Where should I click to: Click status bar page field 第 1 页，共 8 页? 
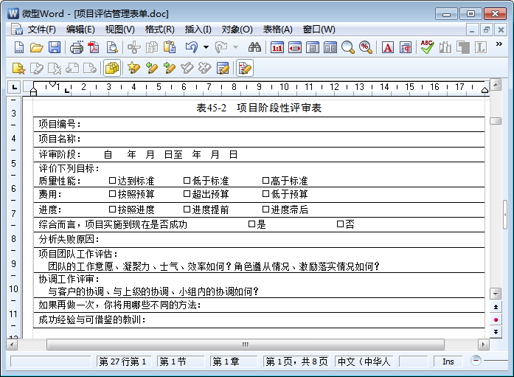coord(296,362)
